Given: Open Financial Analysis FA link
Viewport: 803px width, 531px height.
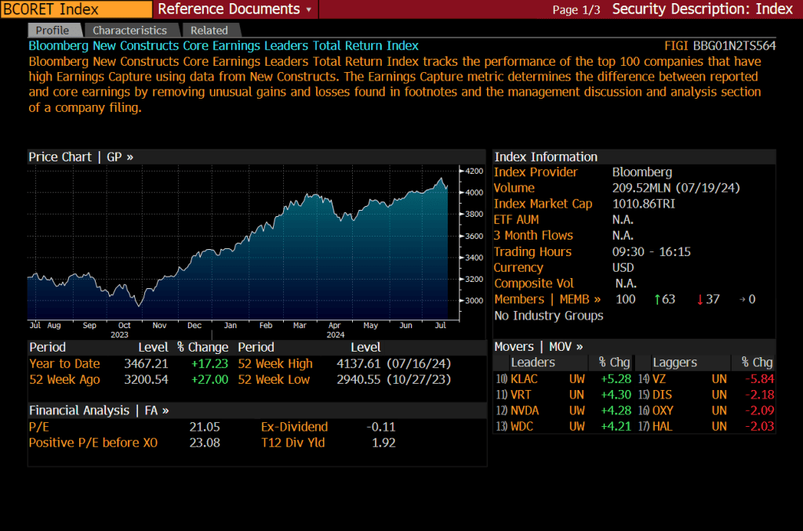Looking at the screenshot, I should pos(99,410).
